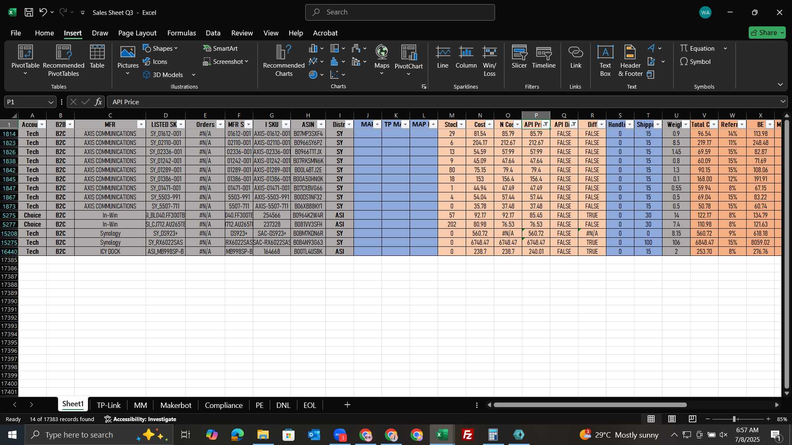Image resolution: width=792 pixels, height=445 pixels.
Task: Add a Win/Loss sparkline
Action: [490, 60]
